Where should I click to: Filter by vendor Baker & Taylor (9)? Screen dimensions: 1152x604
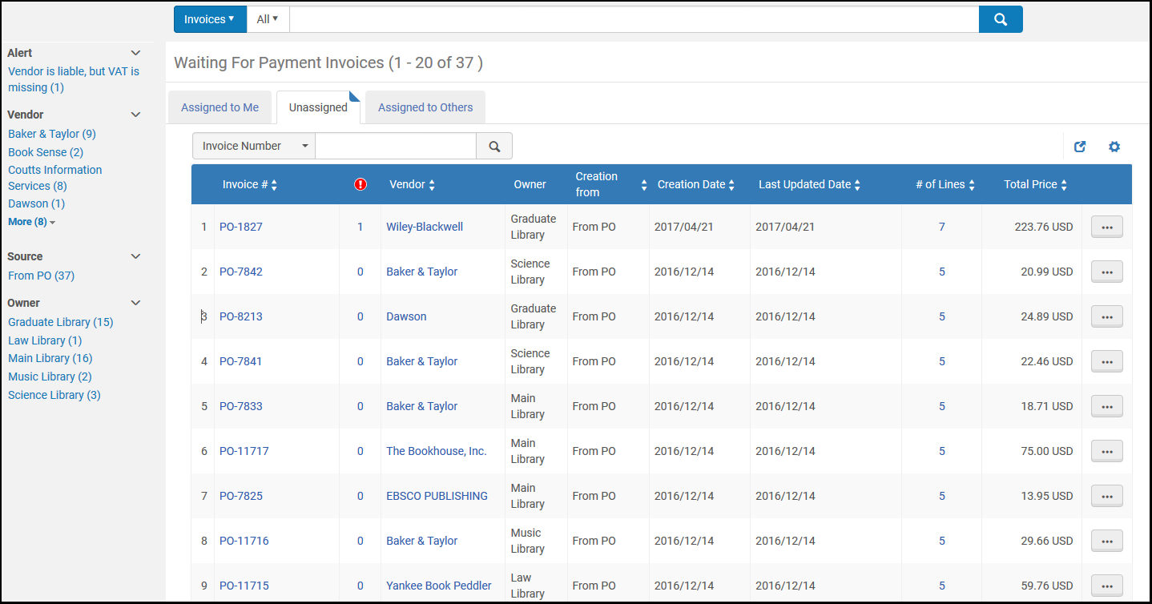point(52,134)
